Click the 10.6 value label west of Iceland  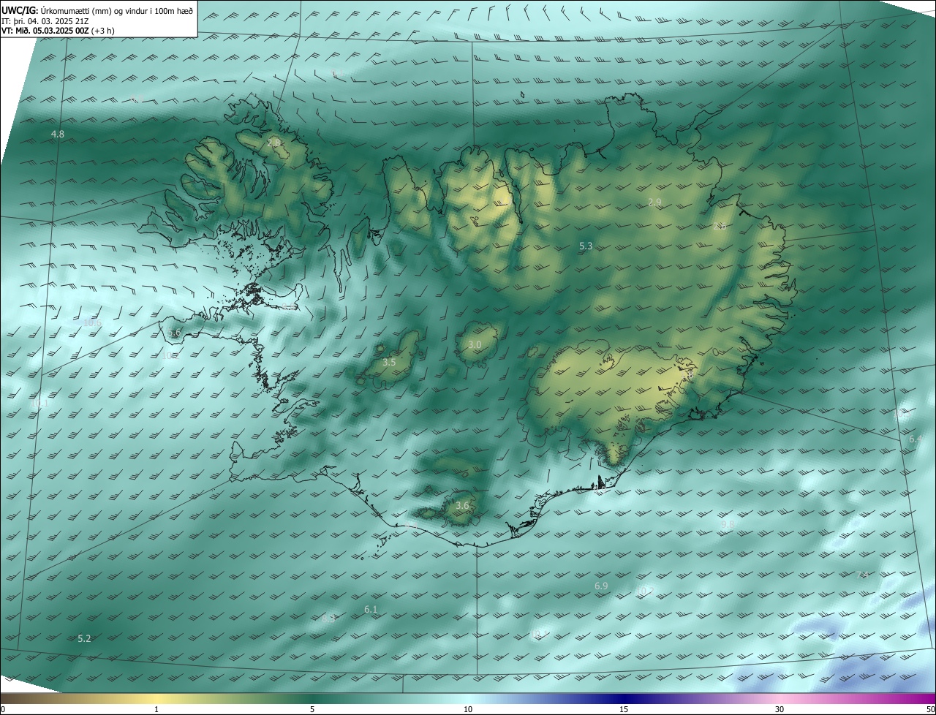92,322
